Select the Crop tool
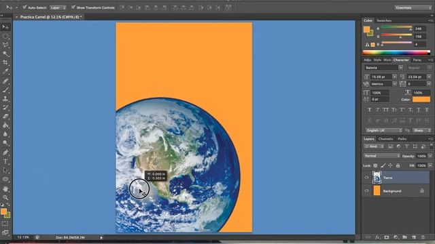Viewport: 435px width, 244px height. [5, 62]
